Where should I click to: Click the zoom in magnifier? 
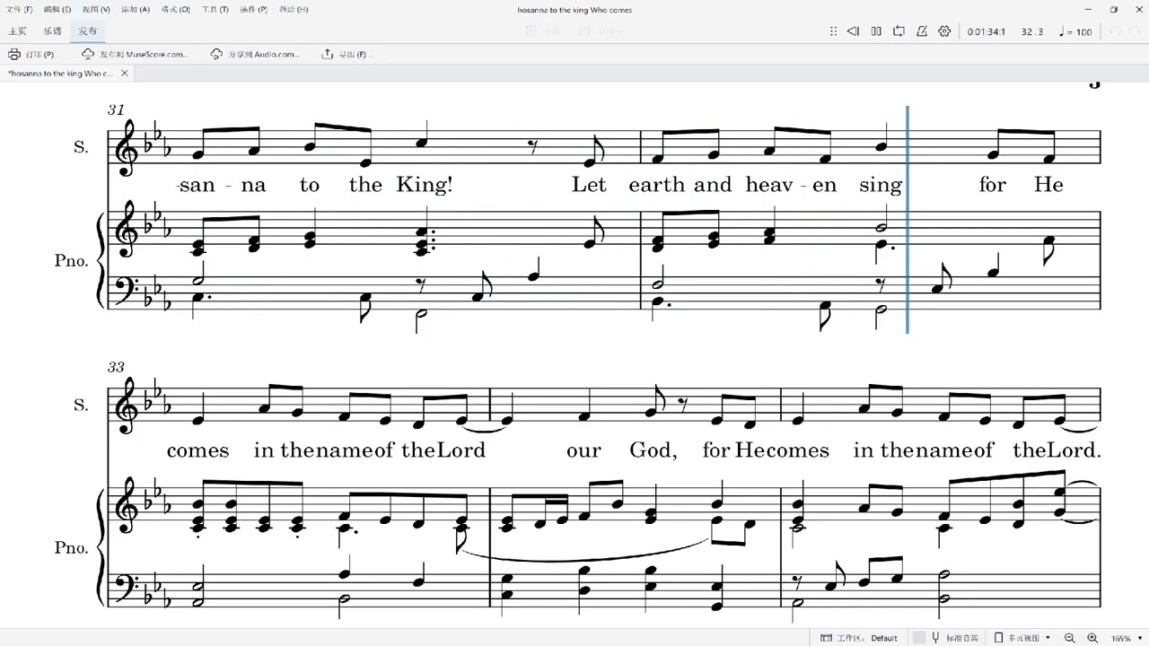[1092, 638]
